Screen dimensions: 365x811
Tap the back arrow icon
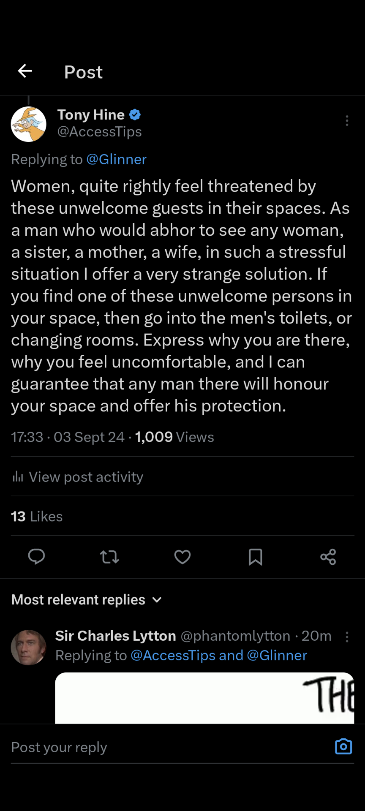[x=25, y=71]
